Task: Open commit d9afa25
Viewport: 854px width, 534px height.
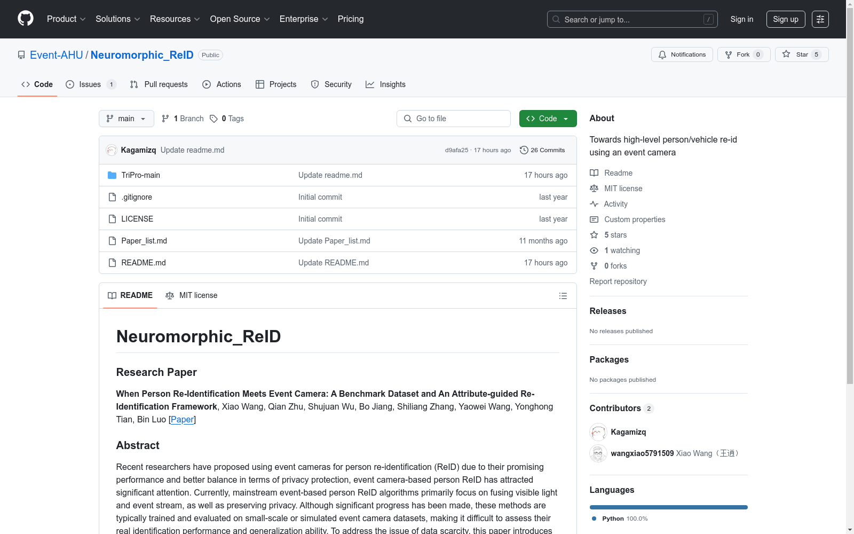Action: point(456,150)
